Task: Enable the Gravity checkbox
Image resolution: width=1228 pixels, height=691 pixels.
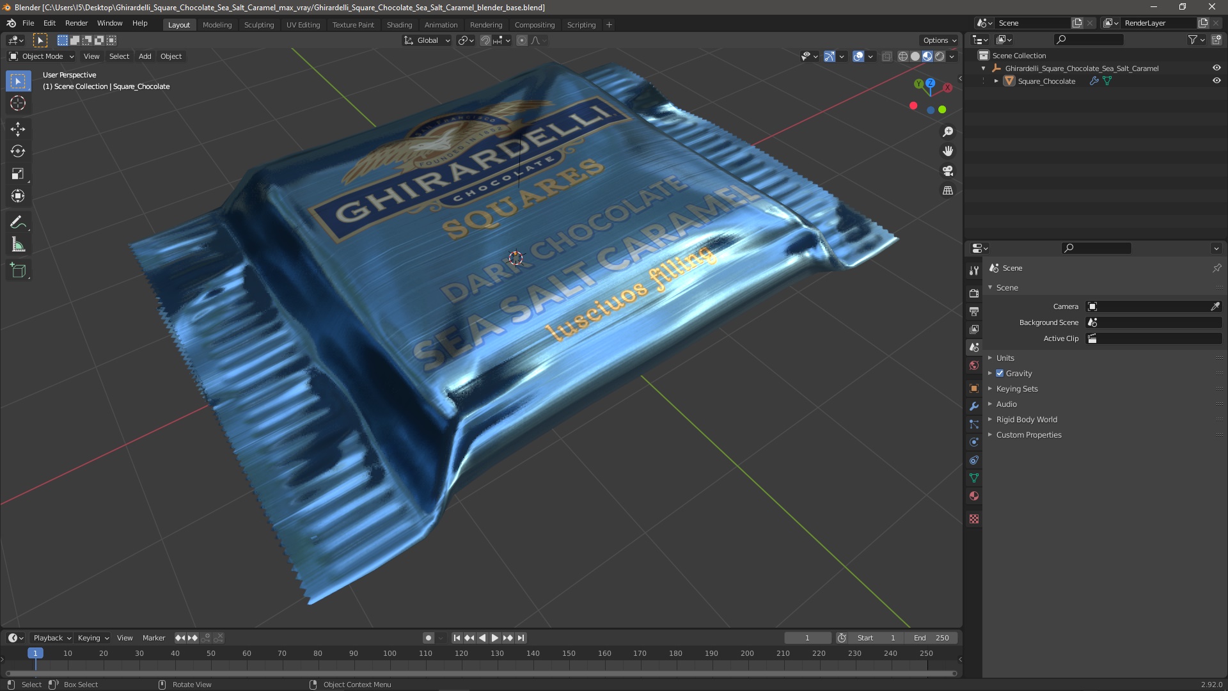Action: 1000,373
